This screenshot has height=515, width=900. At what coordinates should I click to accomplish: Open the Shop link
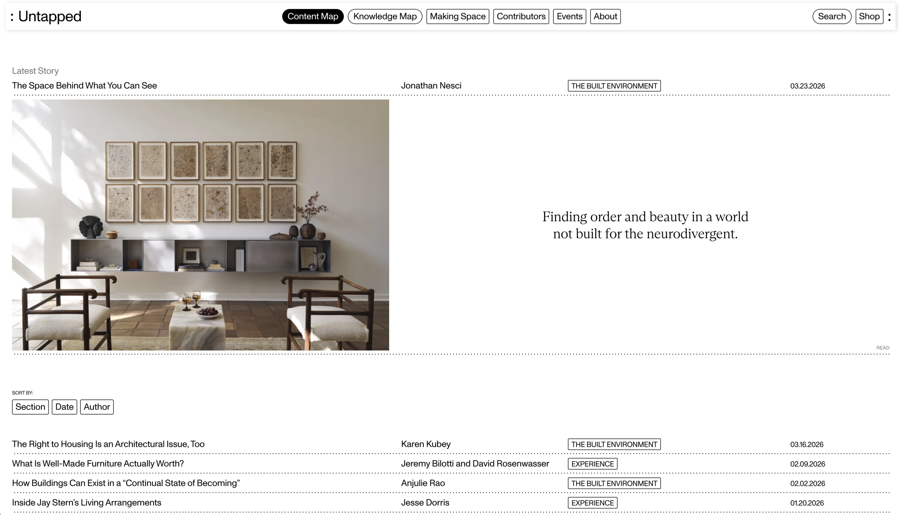pos(869,16)
